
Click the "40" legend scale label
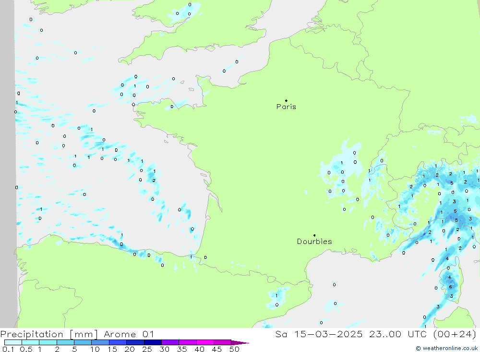(x=199, y=349)
